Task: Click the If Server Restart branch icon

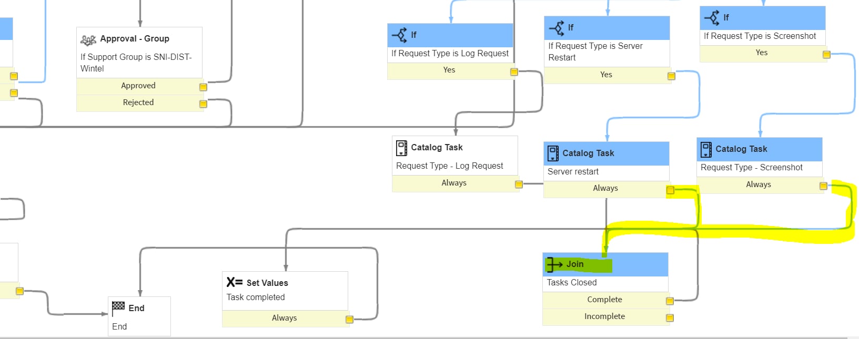Action: pyautogui.click(x=557, y=28)
